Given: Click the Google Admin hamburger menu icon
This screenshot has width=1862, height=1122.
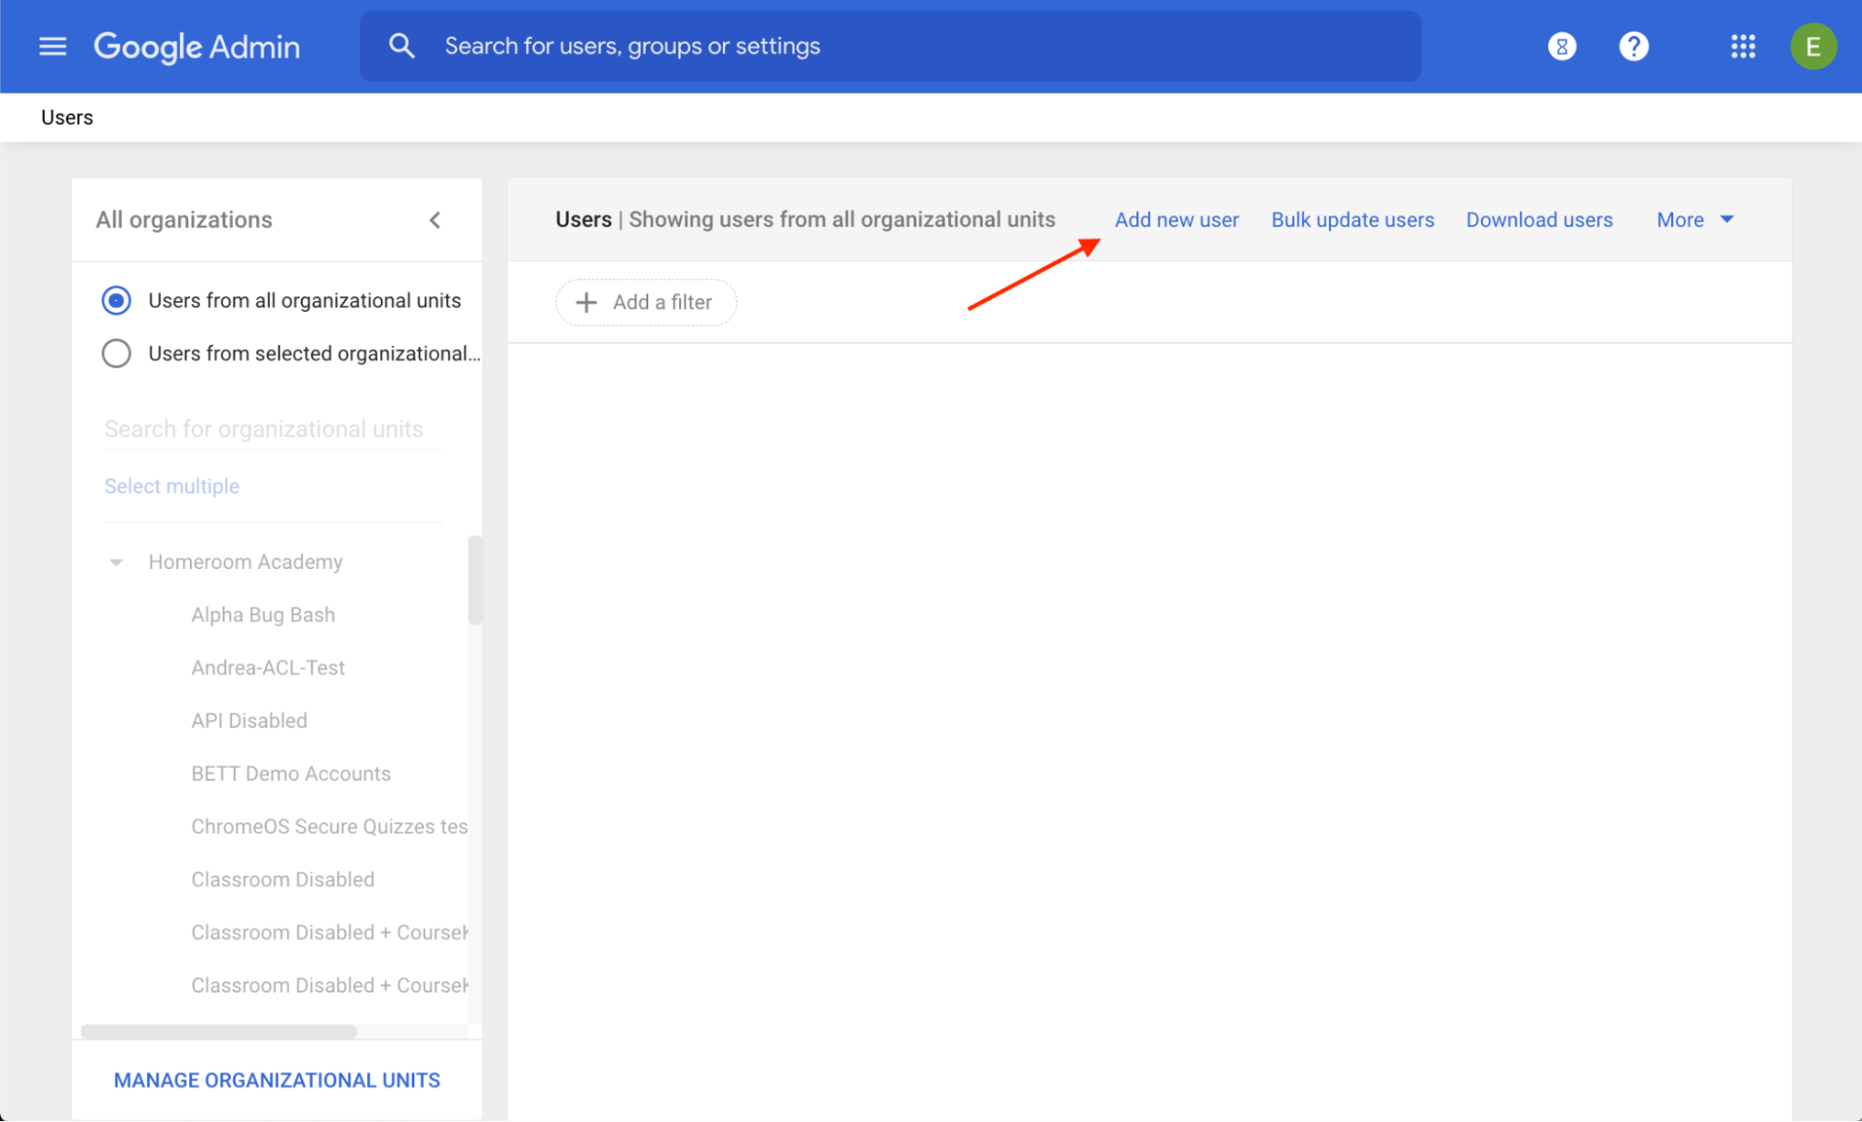Looking at the screenshot, I should (53, 47).
